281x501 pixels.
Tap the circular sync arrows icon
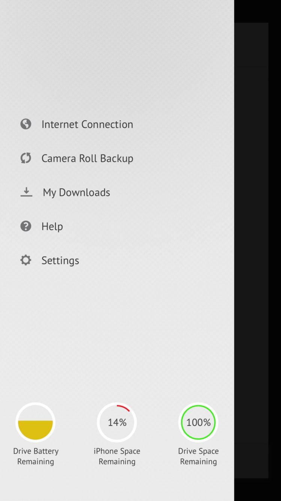pyautogui.click(x=26, y=158)
